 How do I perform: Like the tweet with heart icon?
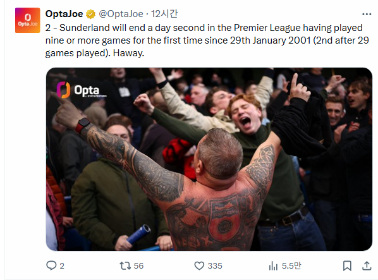pyautogui.click(x=199, y=266)
